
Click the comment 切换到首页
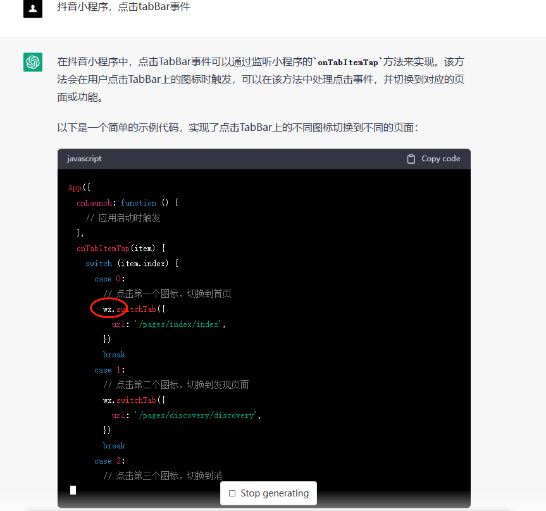pyautogui.click(x=167, y=294)
